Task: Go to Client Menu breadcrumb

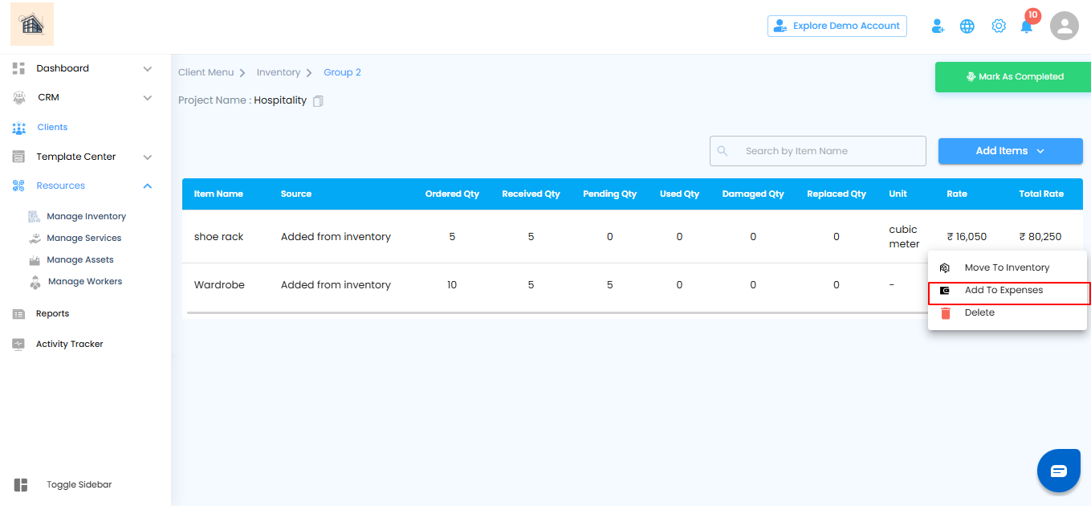Action: [206, 72]
